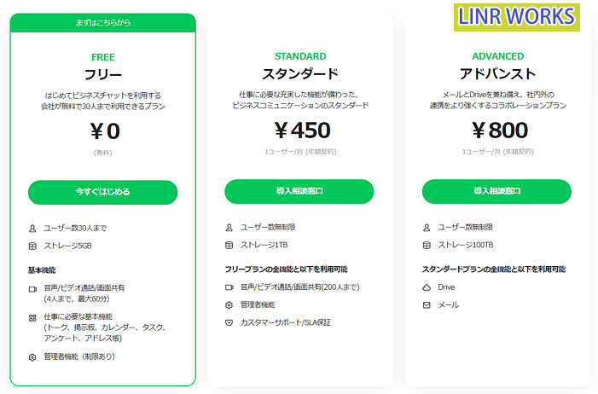
Task: Click the user icon in Standard plan
Action: tap(229, 229)
